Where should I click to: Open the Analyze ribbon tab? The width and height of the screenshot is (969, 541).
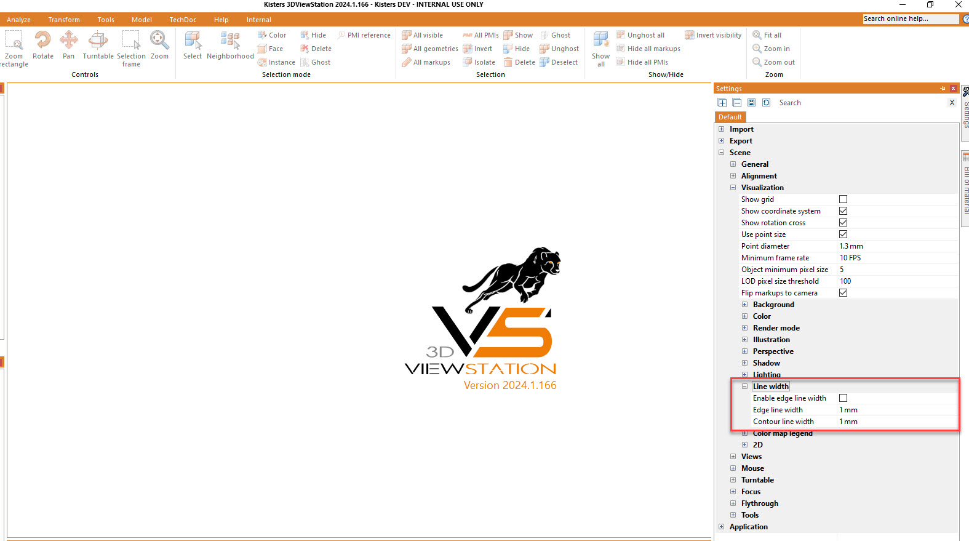18,20
